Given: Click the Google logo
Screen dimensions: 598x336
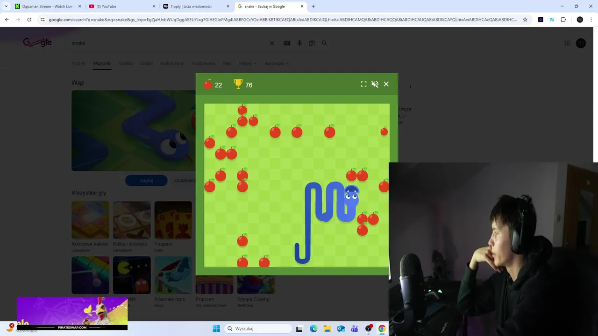Looking at the screenshot, I should 37,42.
